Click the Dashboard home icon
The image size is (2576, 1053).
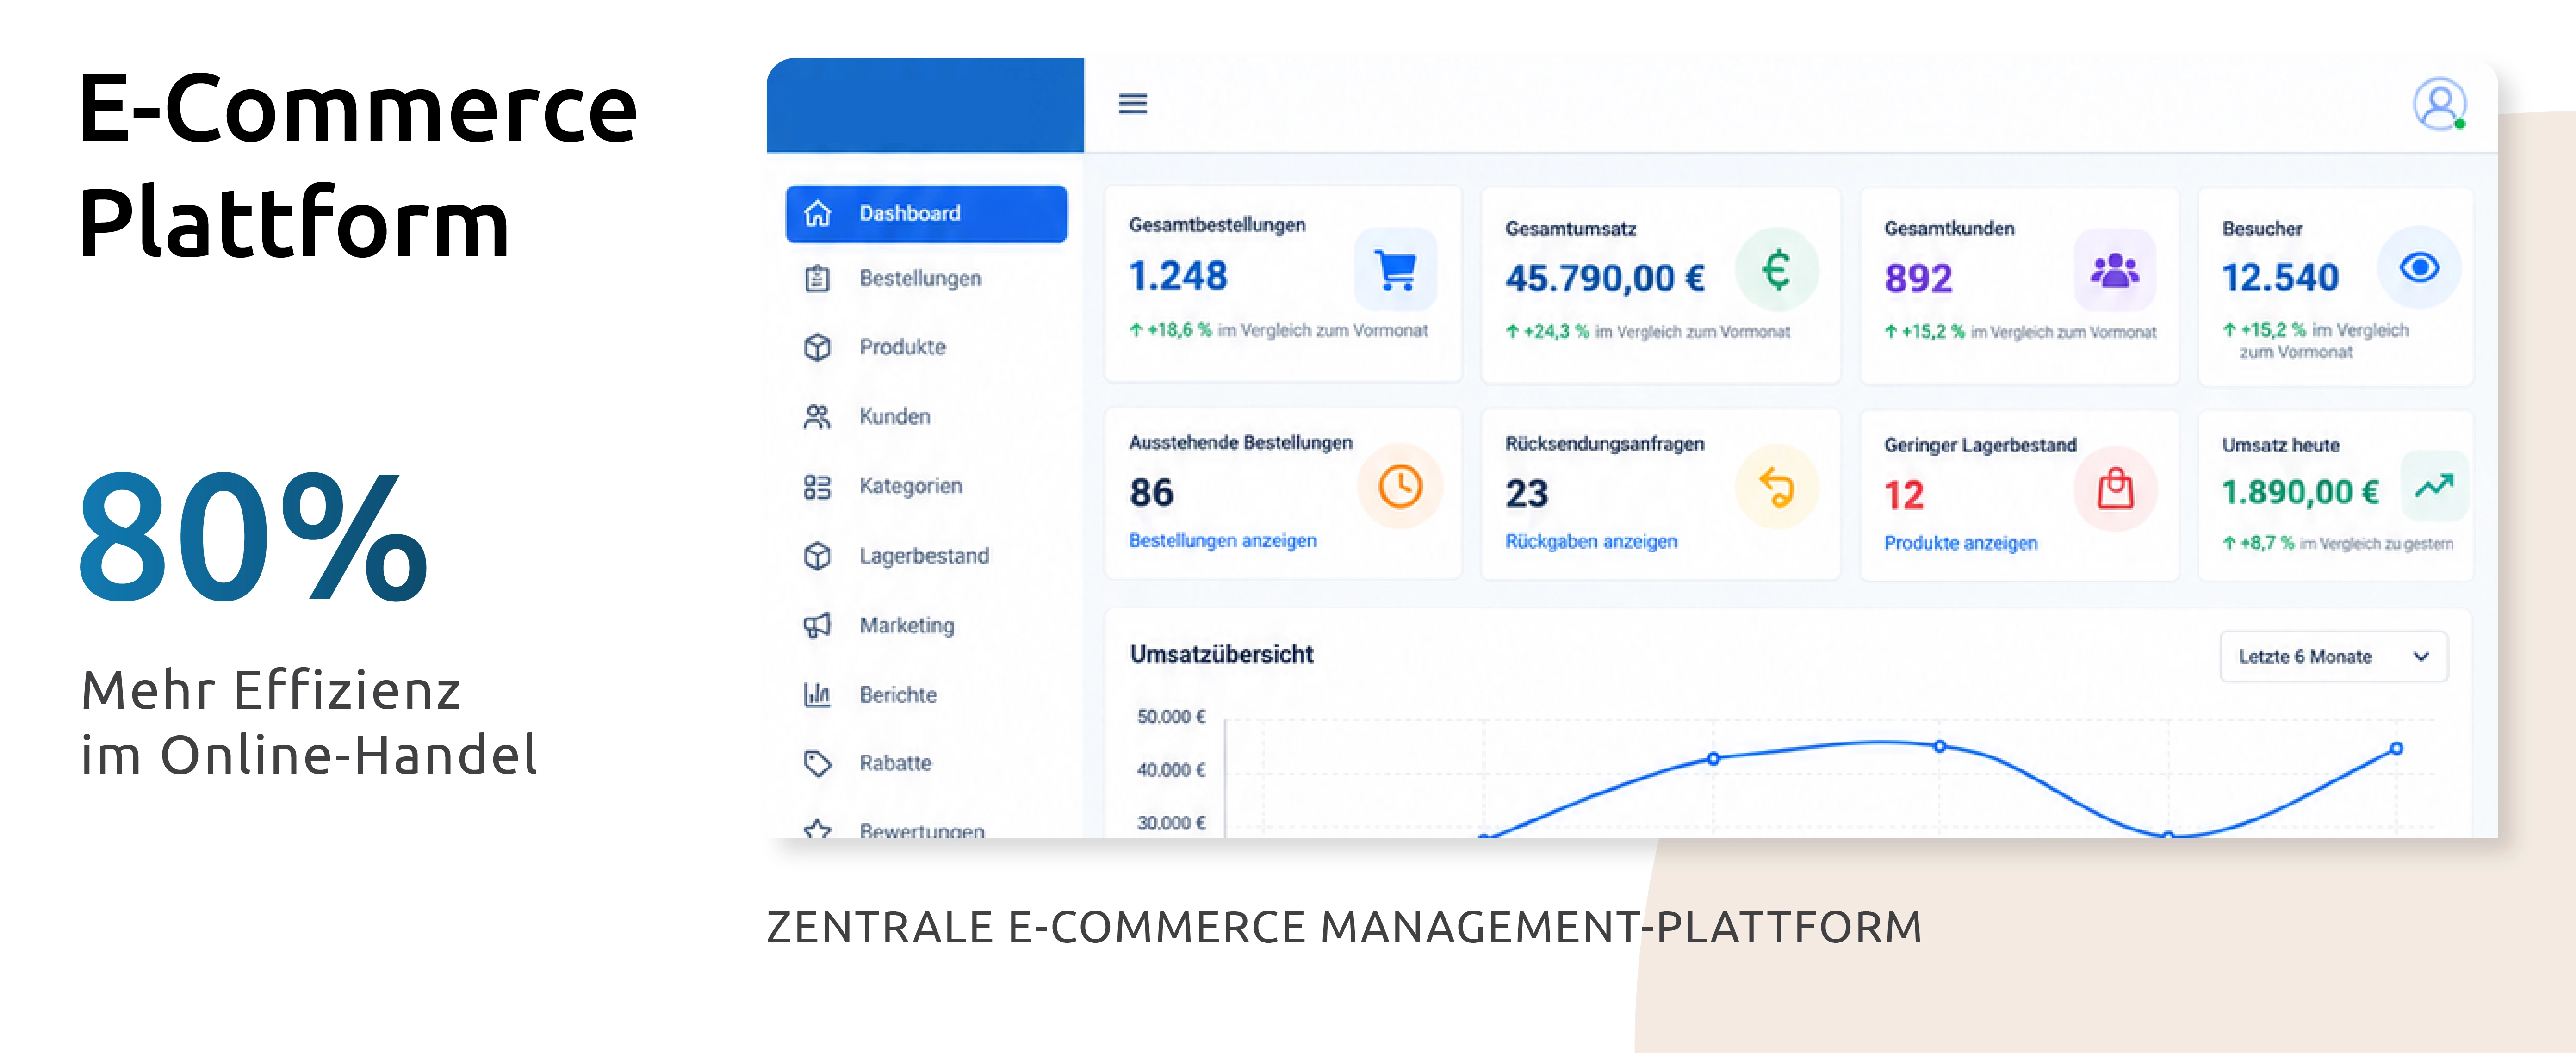(817, 213)
